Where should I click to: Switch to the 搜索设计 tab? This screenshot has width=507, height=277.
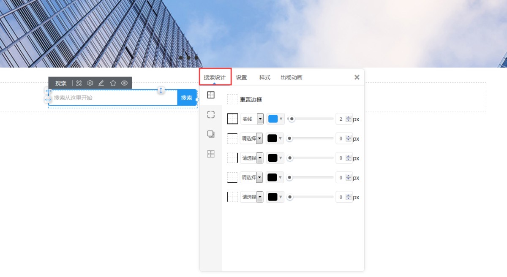215,77
